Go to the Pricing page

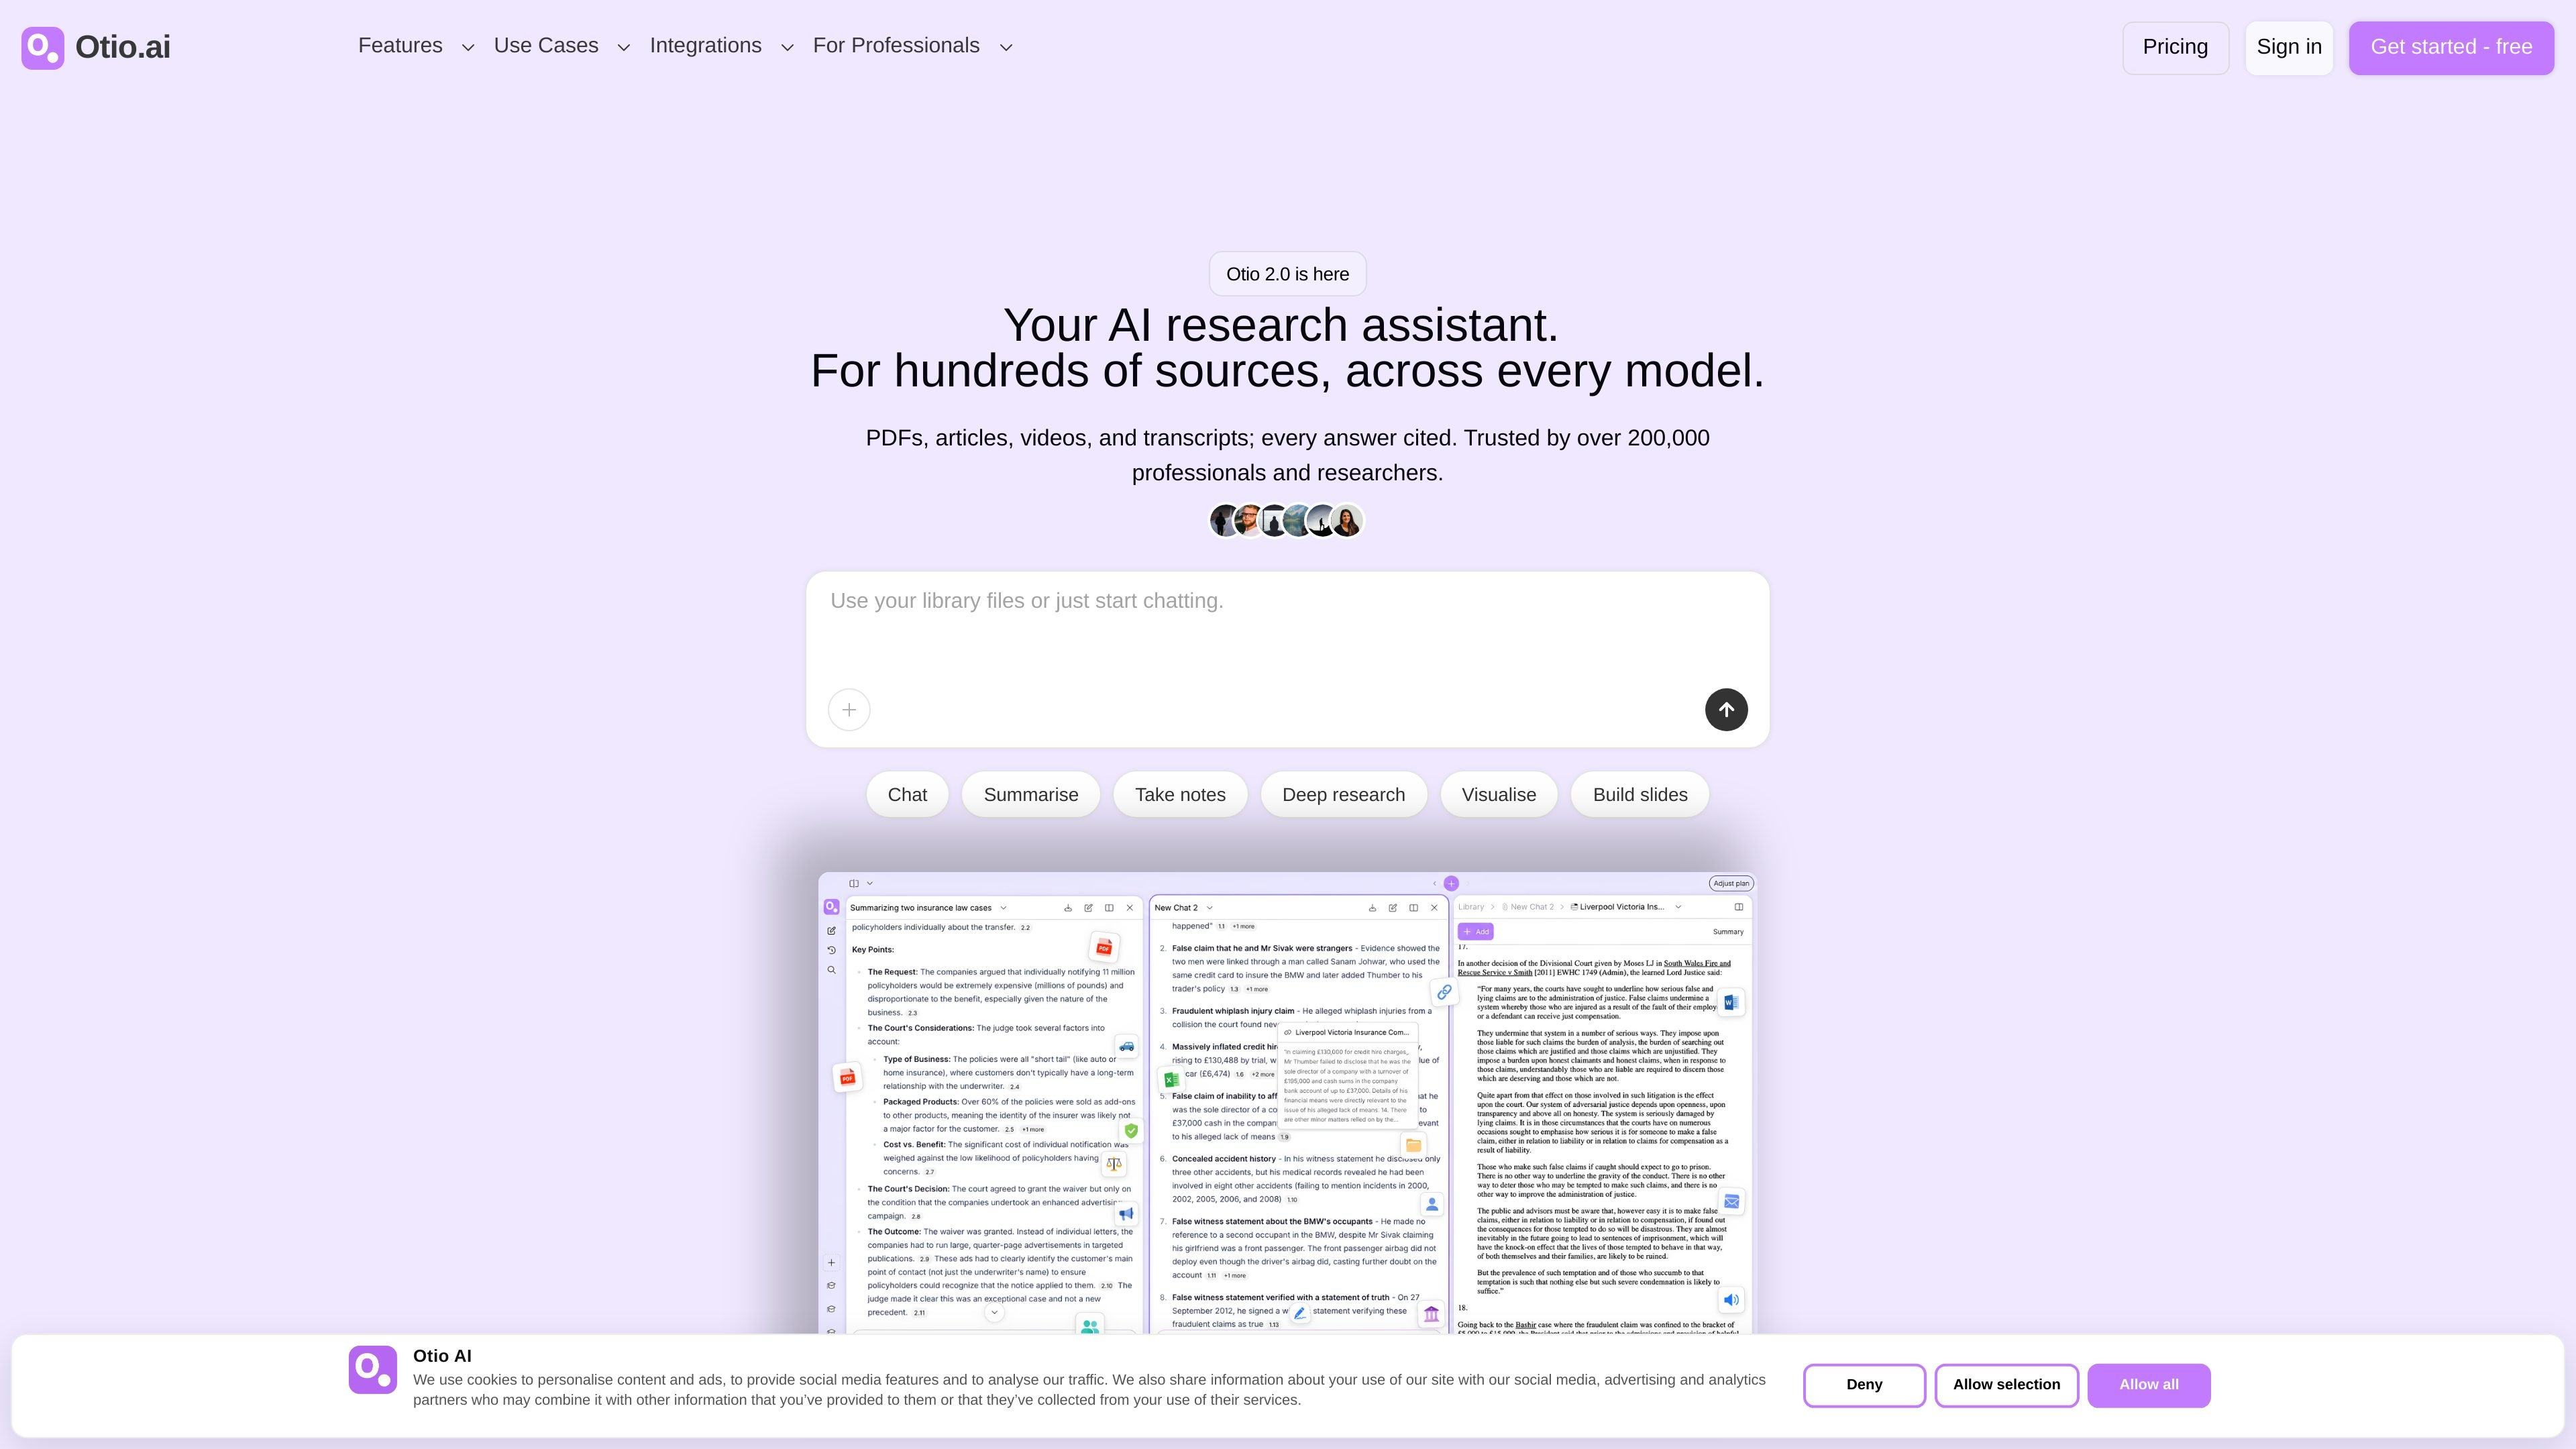[2175, 47]
